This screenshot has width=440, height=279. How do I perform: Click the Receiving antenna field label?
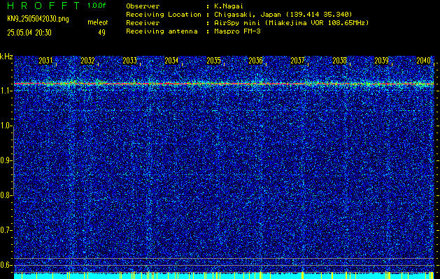pyautogui.click(x=162, y=31)
